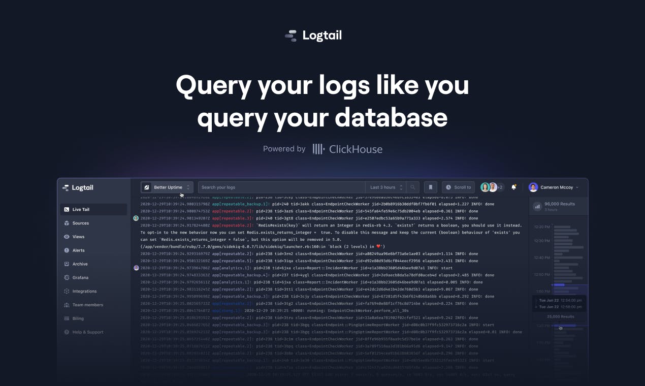Click the Team members people icon

(x=67, y=305)
